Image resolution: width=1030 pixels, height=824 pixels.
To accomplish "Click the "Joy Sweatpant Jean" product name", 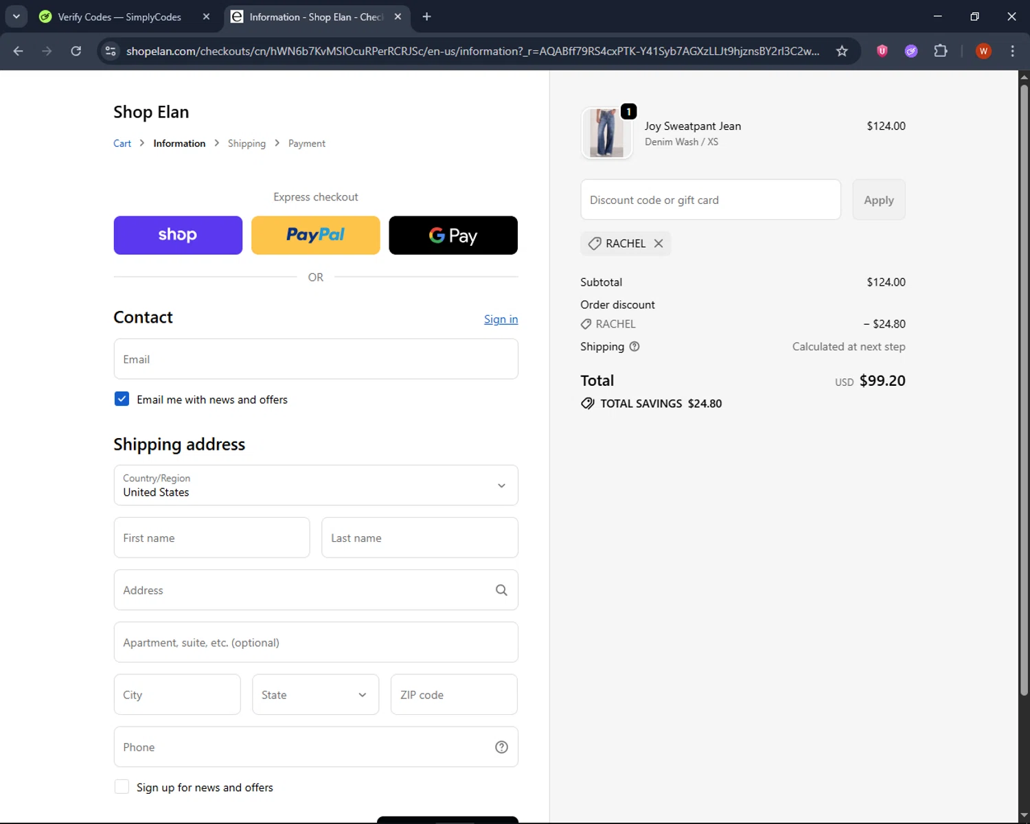I will tap(693, 126).
